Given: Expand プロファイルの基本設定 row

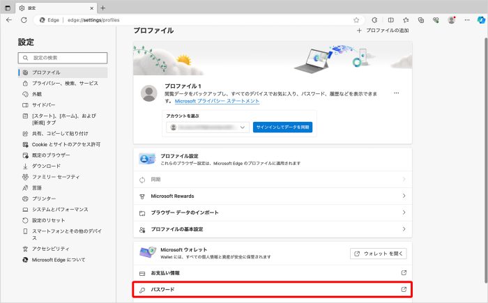Looking at the screenshot, I should (x=273, y=228).
